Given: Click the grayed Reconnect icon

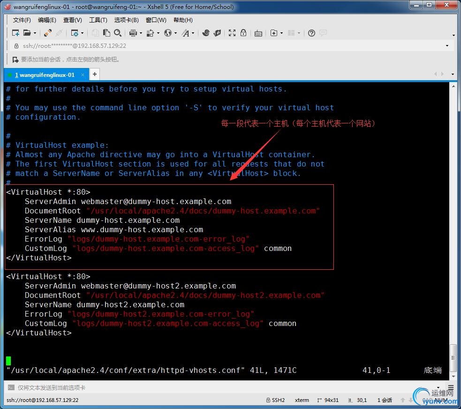Looking at the screenshot, I should [x=59, y=33].
